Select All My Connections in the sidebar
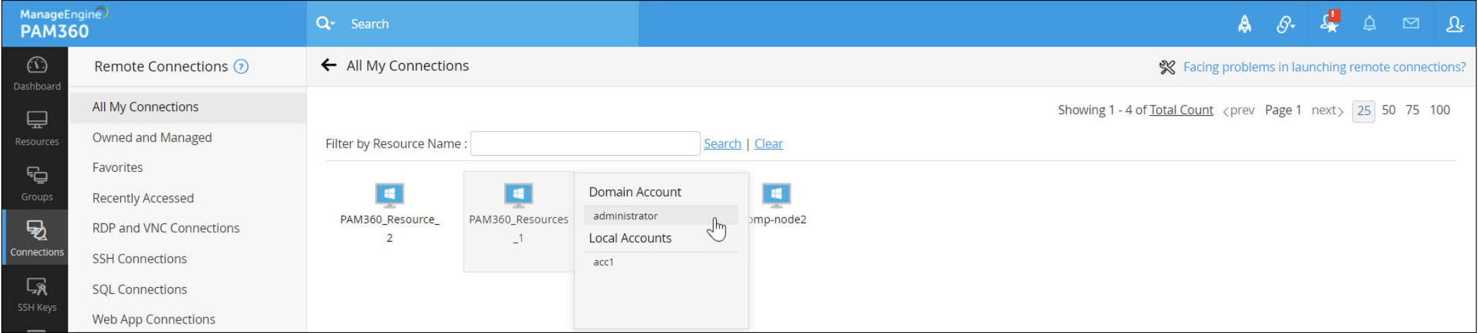 point(188,107)
